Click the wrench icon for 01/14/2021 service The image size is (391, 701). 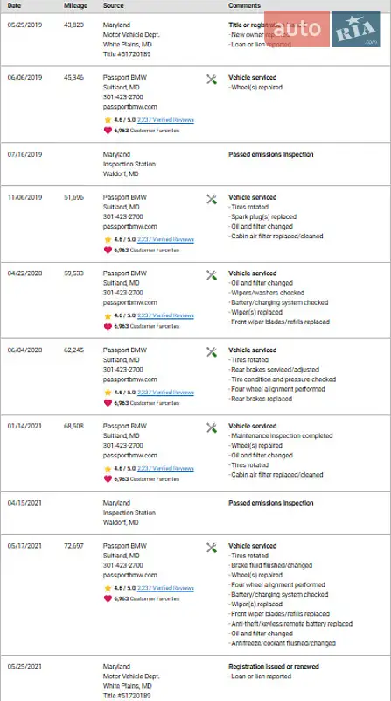pyautogui.click(x=212, y=428)
